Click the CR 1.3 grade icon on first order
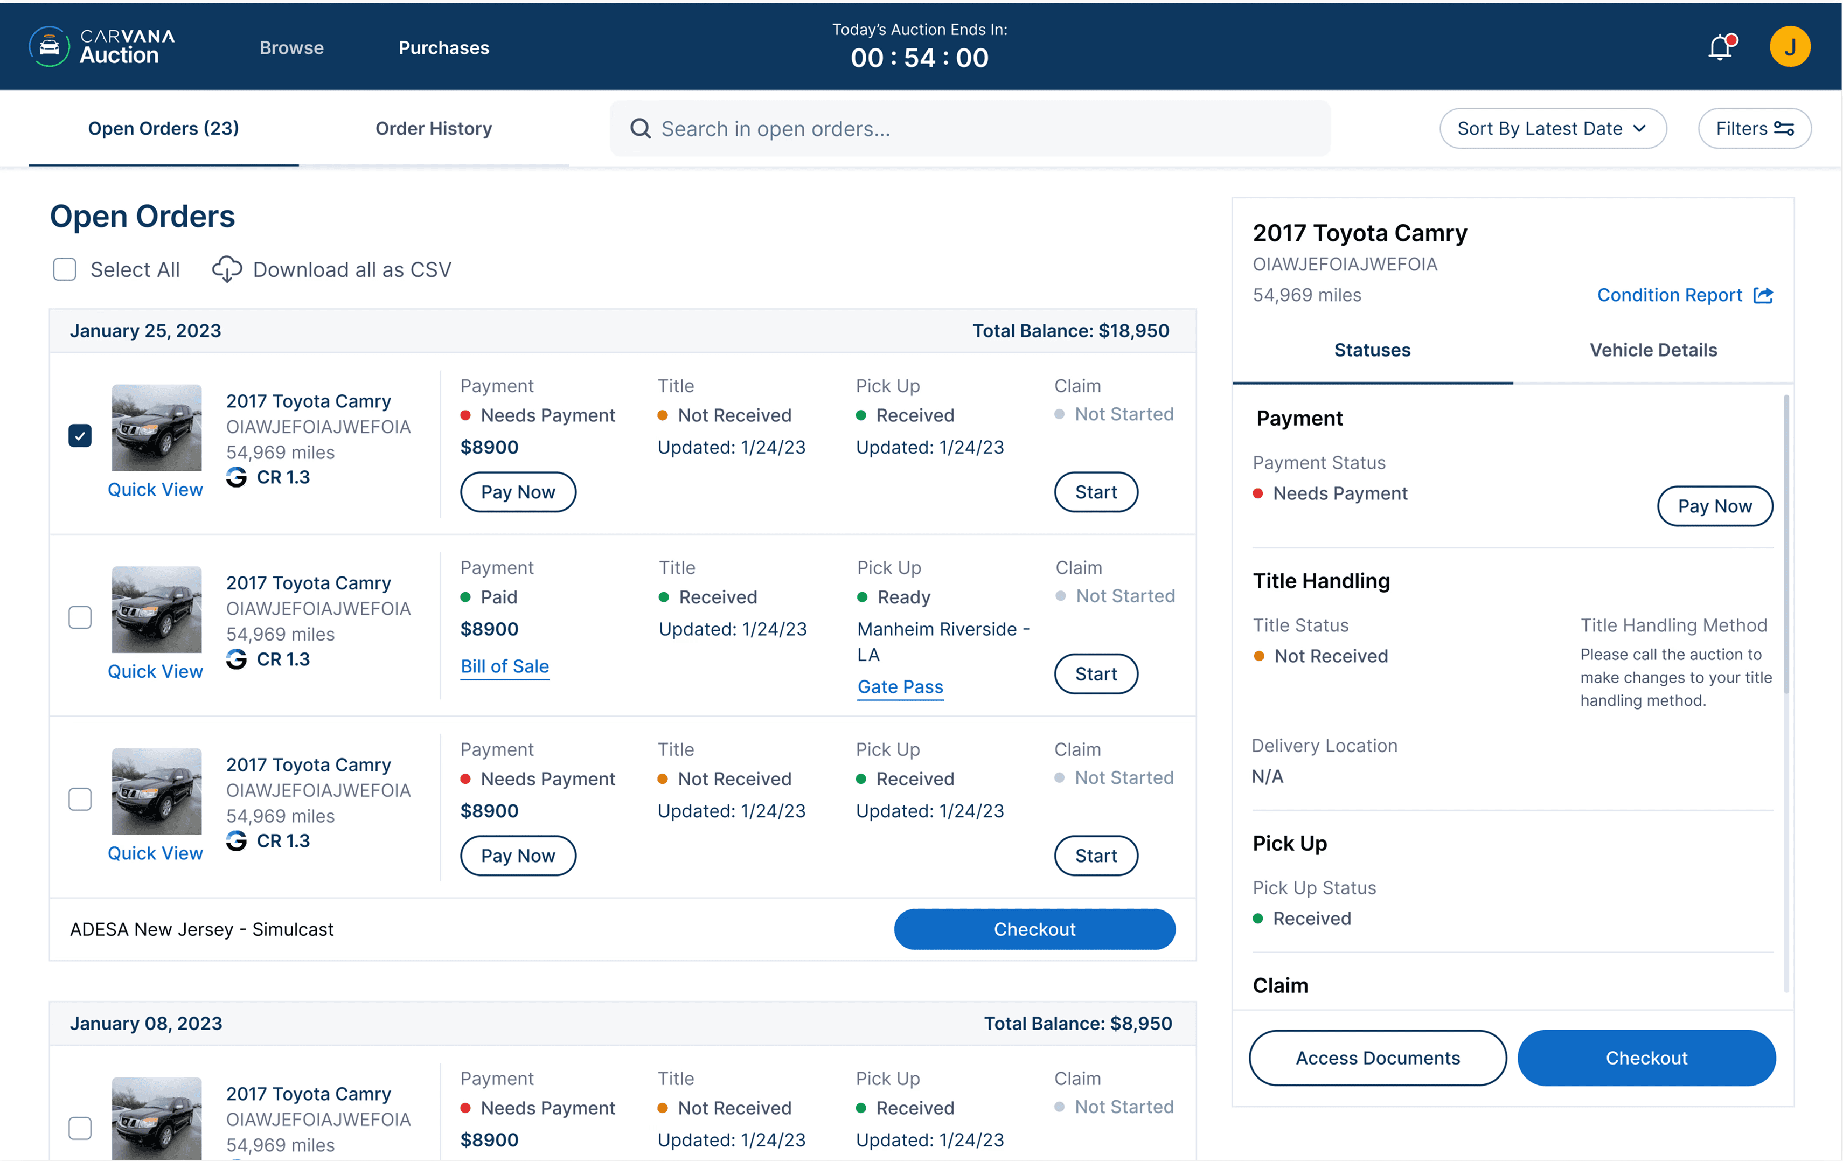The height and width of the screenshot is (1161, 1843). click(x=237, y=477)
